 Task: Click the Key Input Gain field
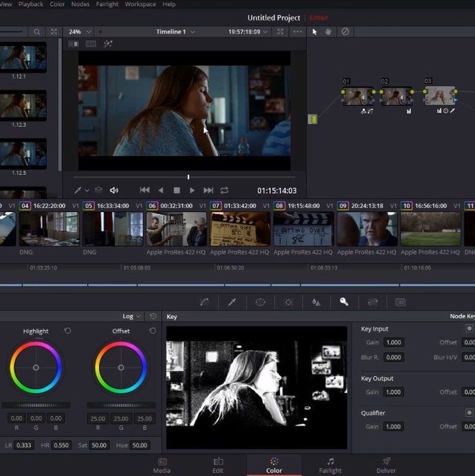(x=393, y=343)
